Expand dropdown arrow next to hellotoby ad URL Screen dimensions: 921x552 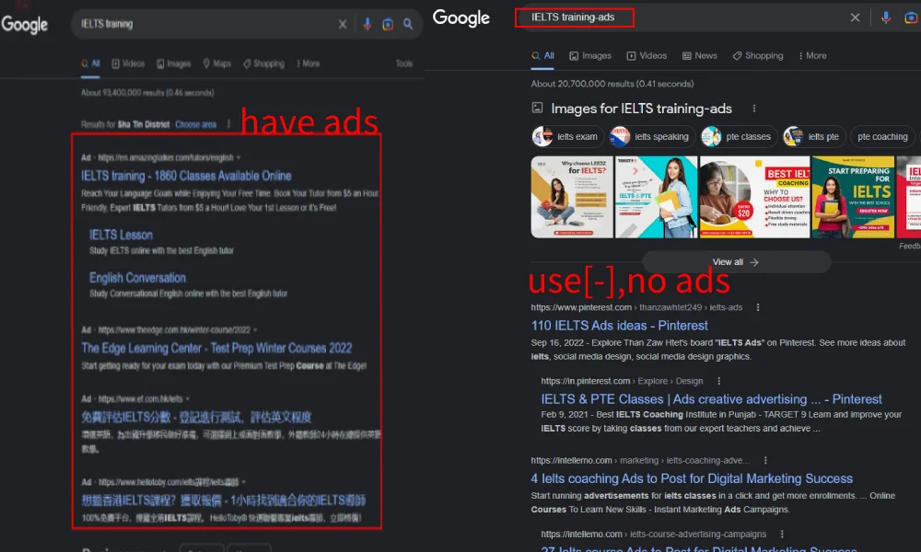pyautogui.click(x=243, y=482)
